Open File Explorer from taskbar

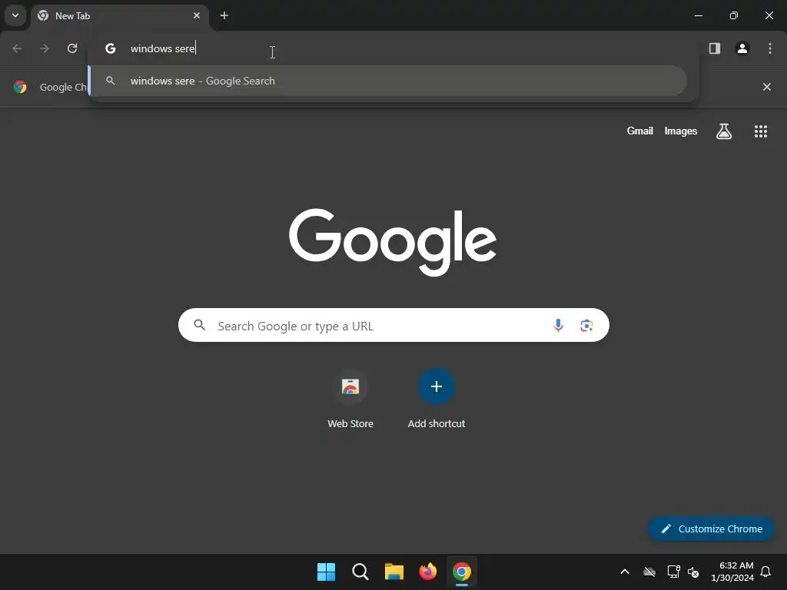[394, 572]
